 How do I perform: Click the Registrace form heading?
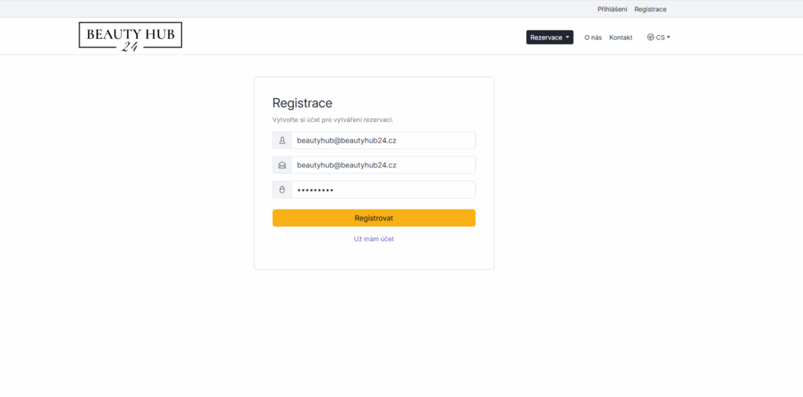click(302, 103)
